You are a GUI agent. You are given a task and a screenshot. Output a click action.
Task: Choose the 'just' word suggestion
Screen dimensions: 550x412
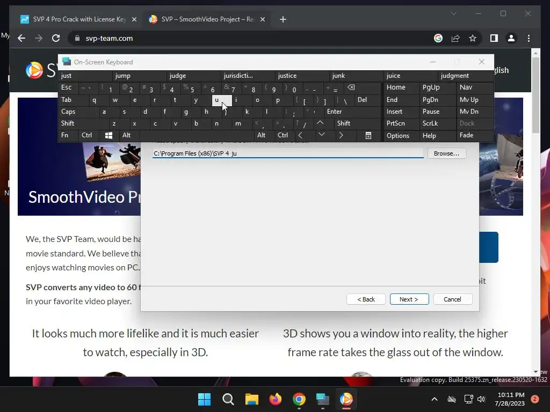[x=85, y=76]
